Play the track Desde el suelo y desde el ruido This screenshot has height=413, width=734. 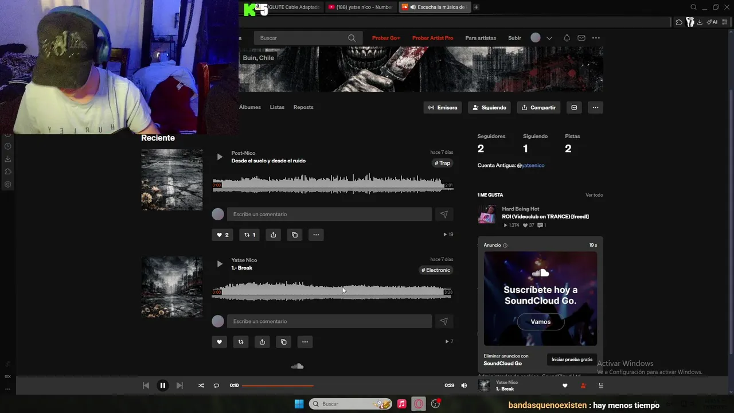click(219, 157)
